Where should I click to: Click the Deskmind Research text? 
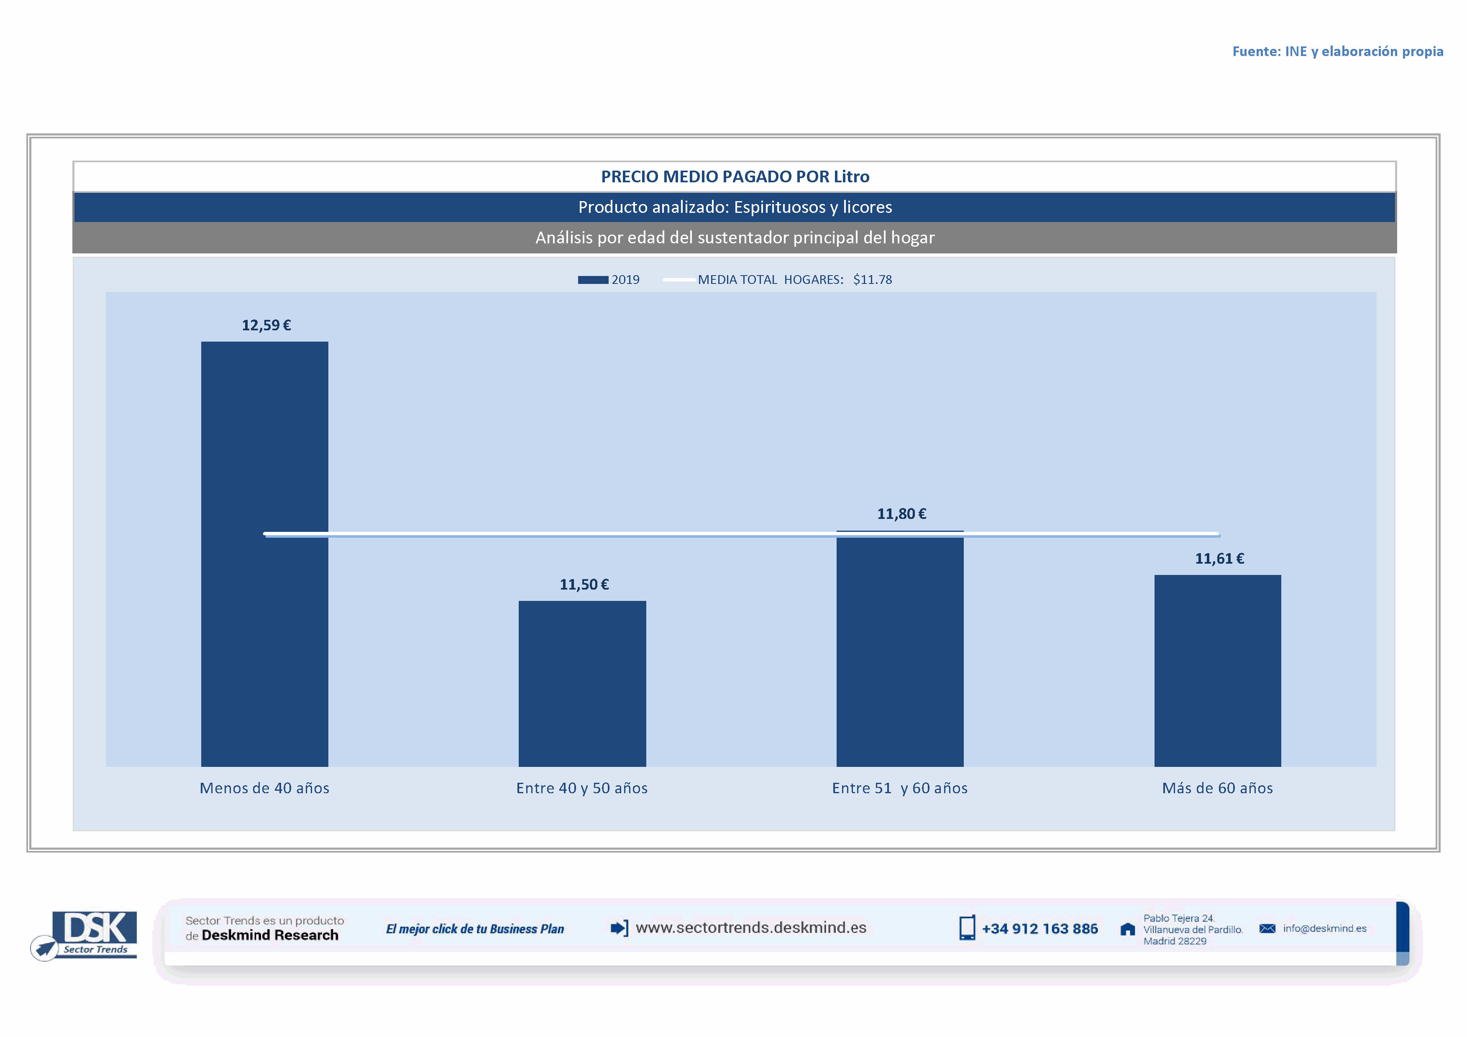click(x=270, y=935)
